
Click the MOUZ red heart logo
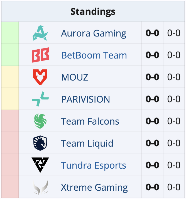(40, 77)
